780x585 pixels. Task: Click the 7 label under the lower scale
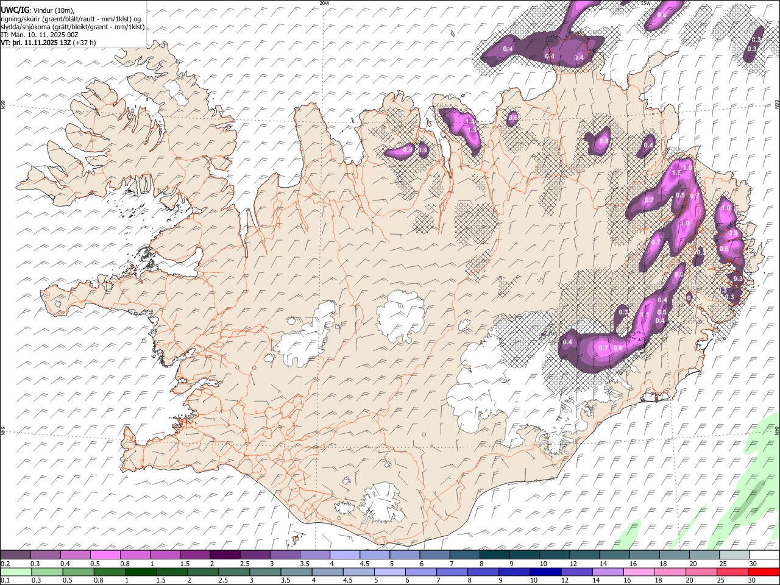[x=439, y=580]
